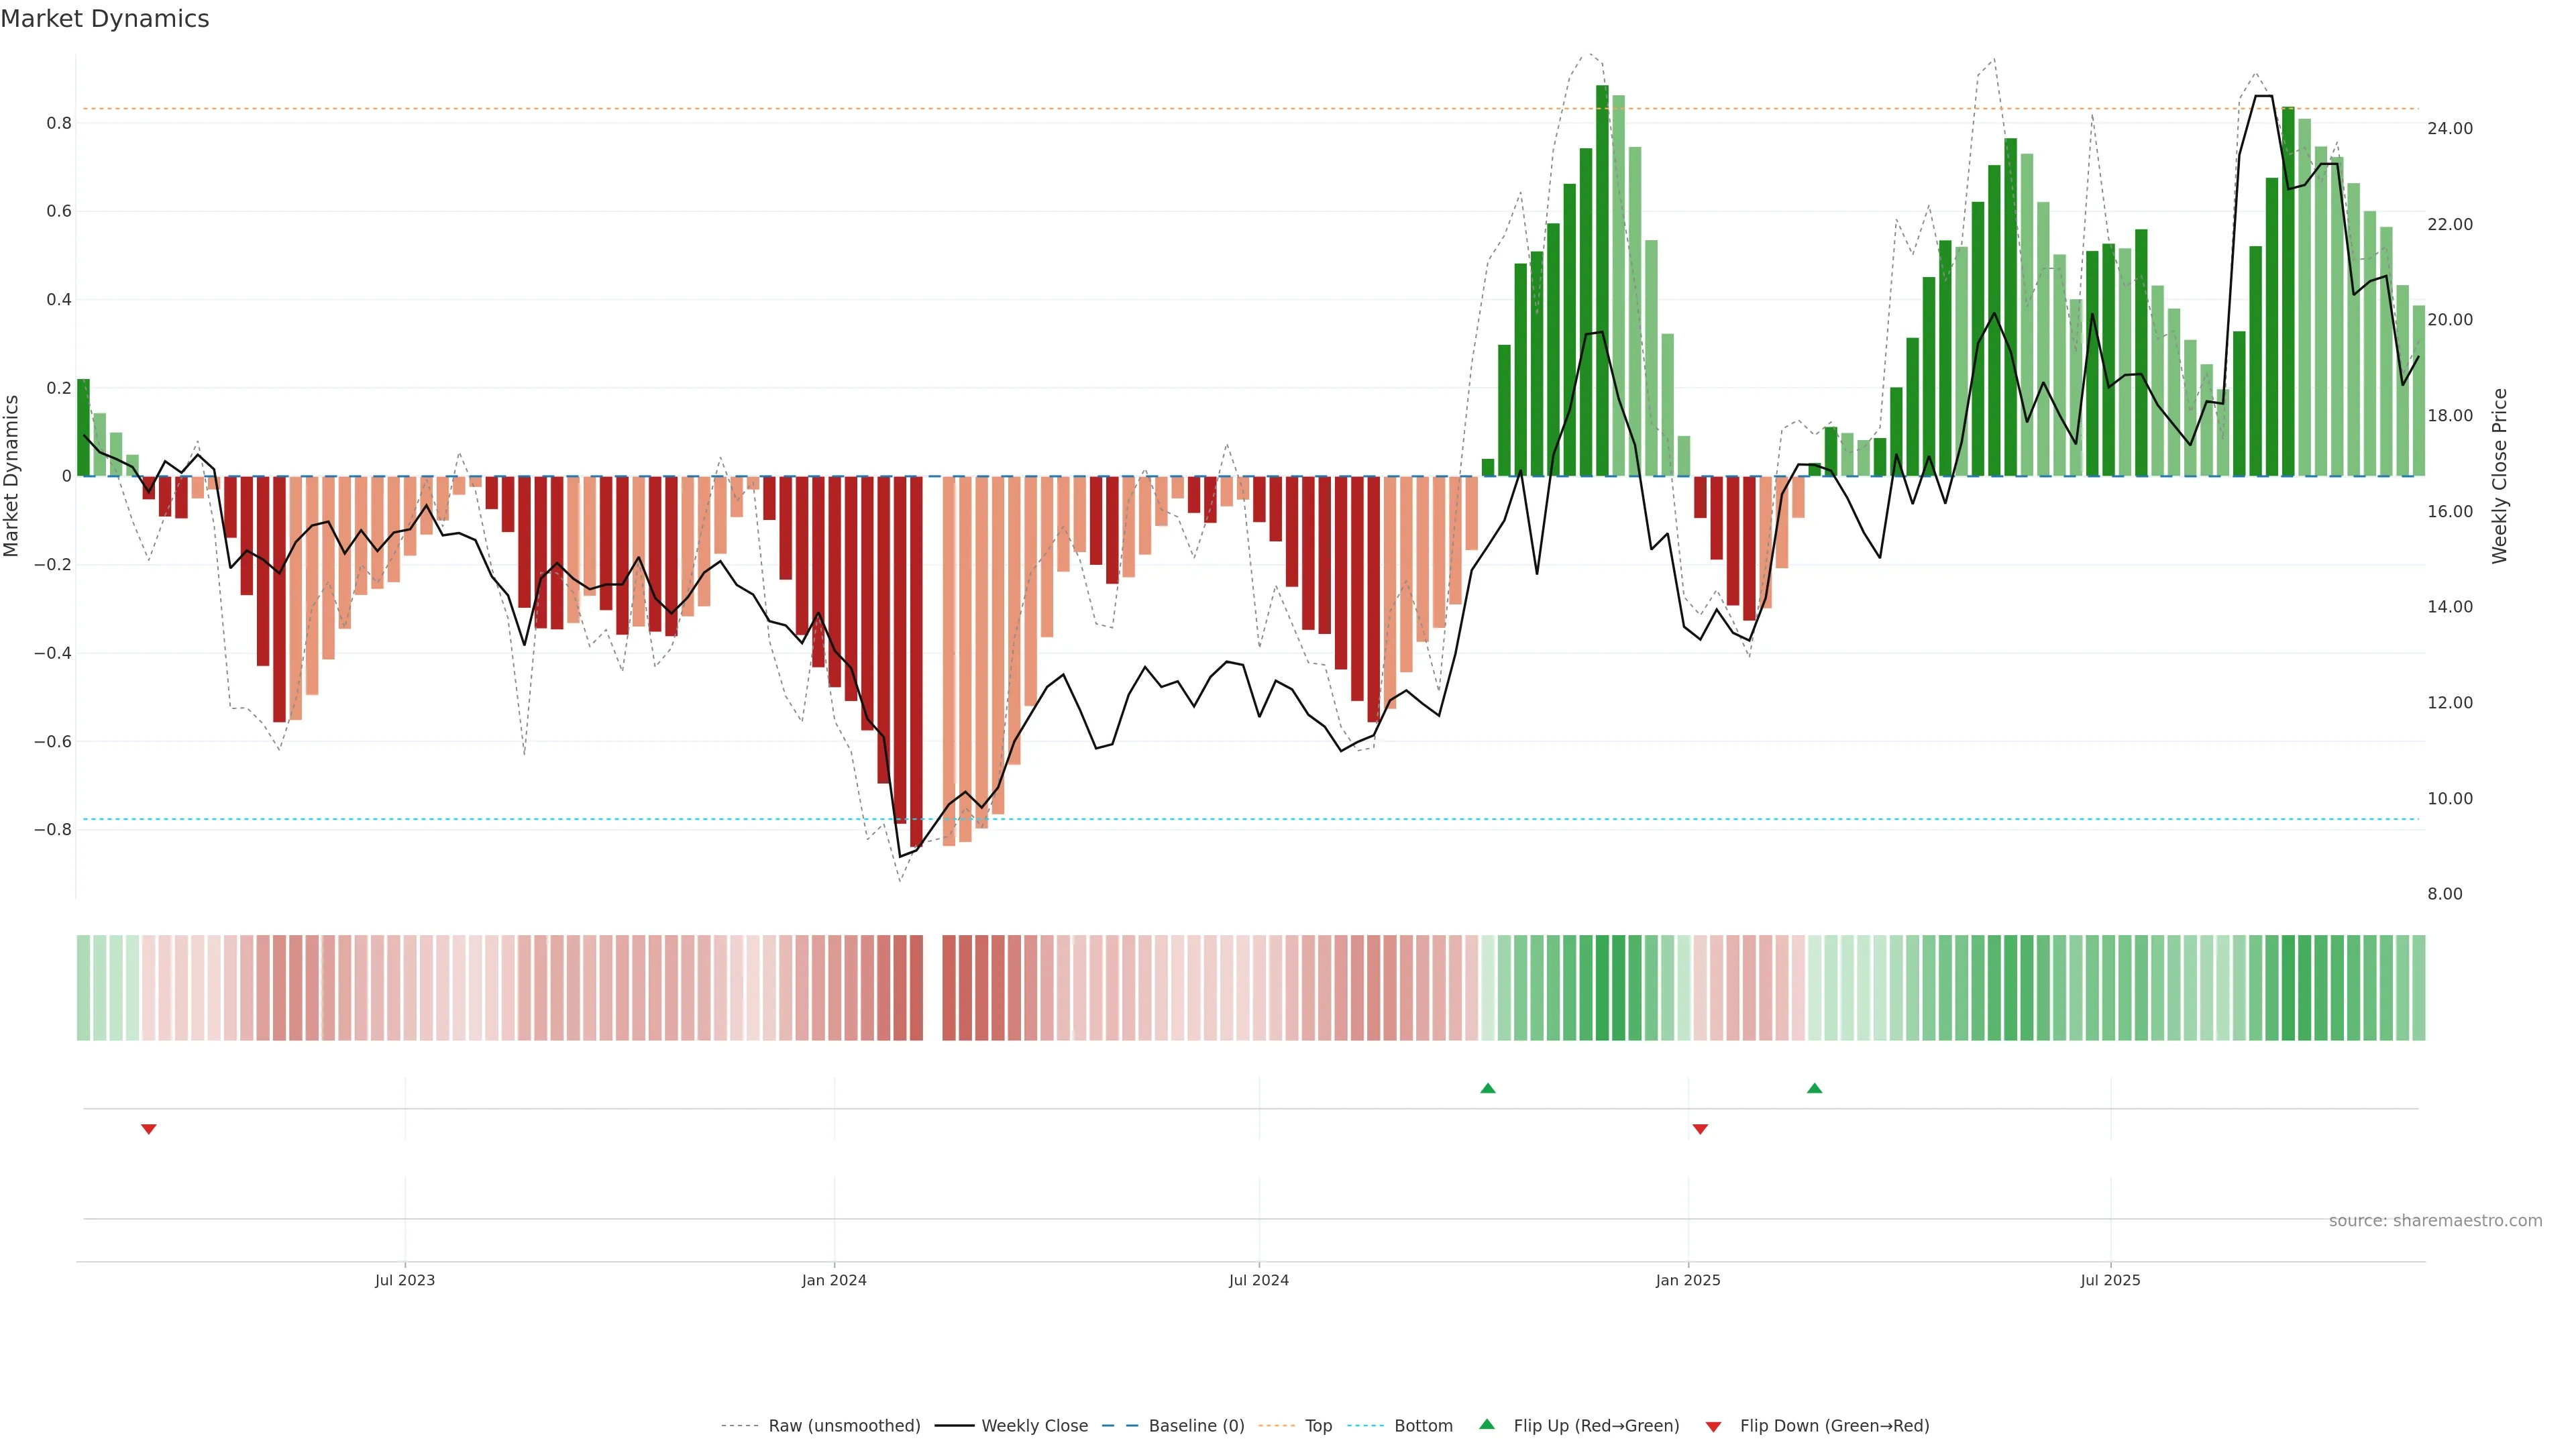Click the Jan 2024 axis label
Screen dimensions: 2576x1449
click(834, 1280)
